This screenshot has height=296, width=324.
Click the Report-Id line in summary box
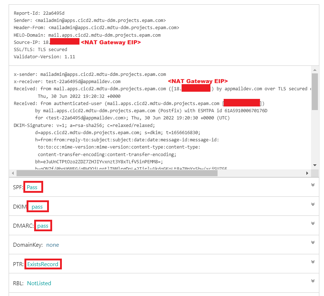point(40,13)
